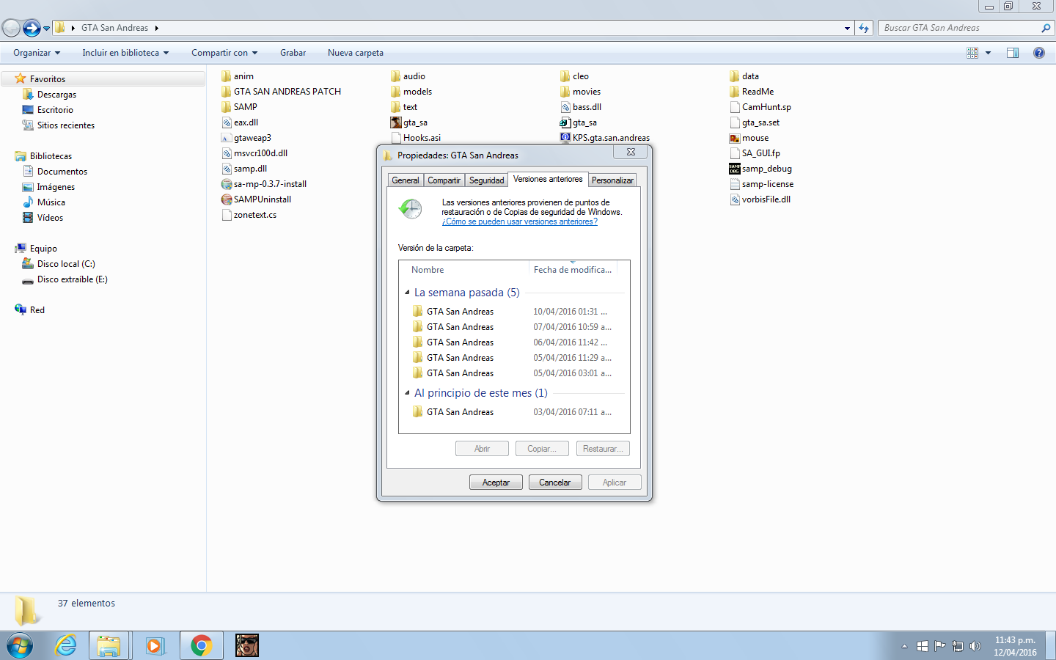1056x660 pixels.
Task: Expand address bar history dropdown
Action: [847, 28]
